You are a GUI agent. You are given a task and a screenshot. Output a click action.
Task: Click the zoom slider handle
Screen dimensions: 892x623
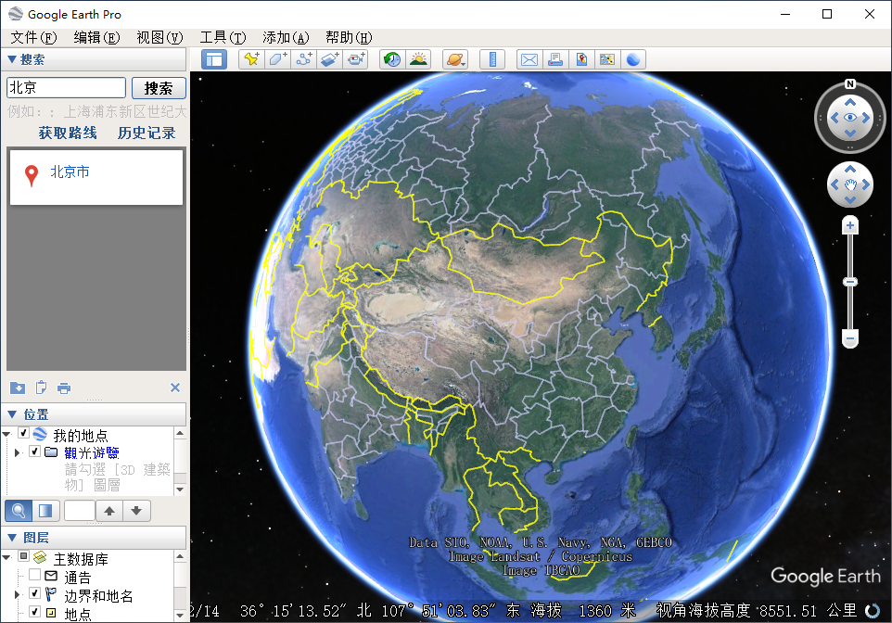[x=850, y=282]
